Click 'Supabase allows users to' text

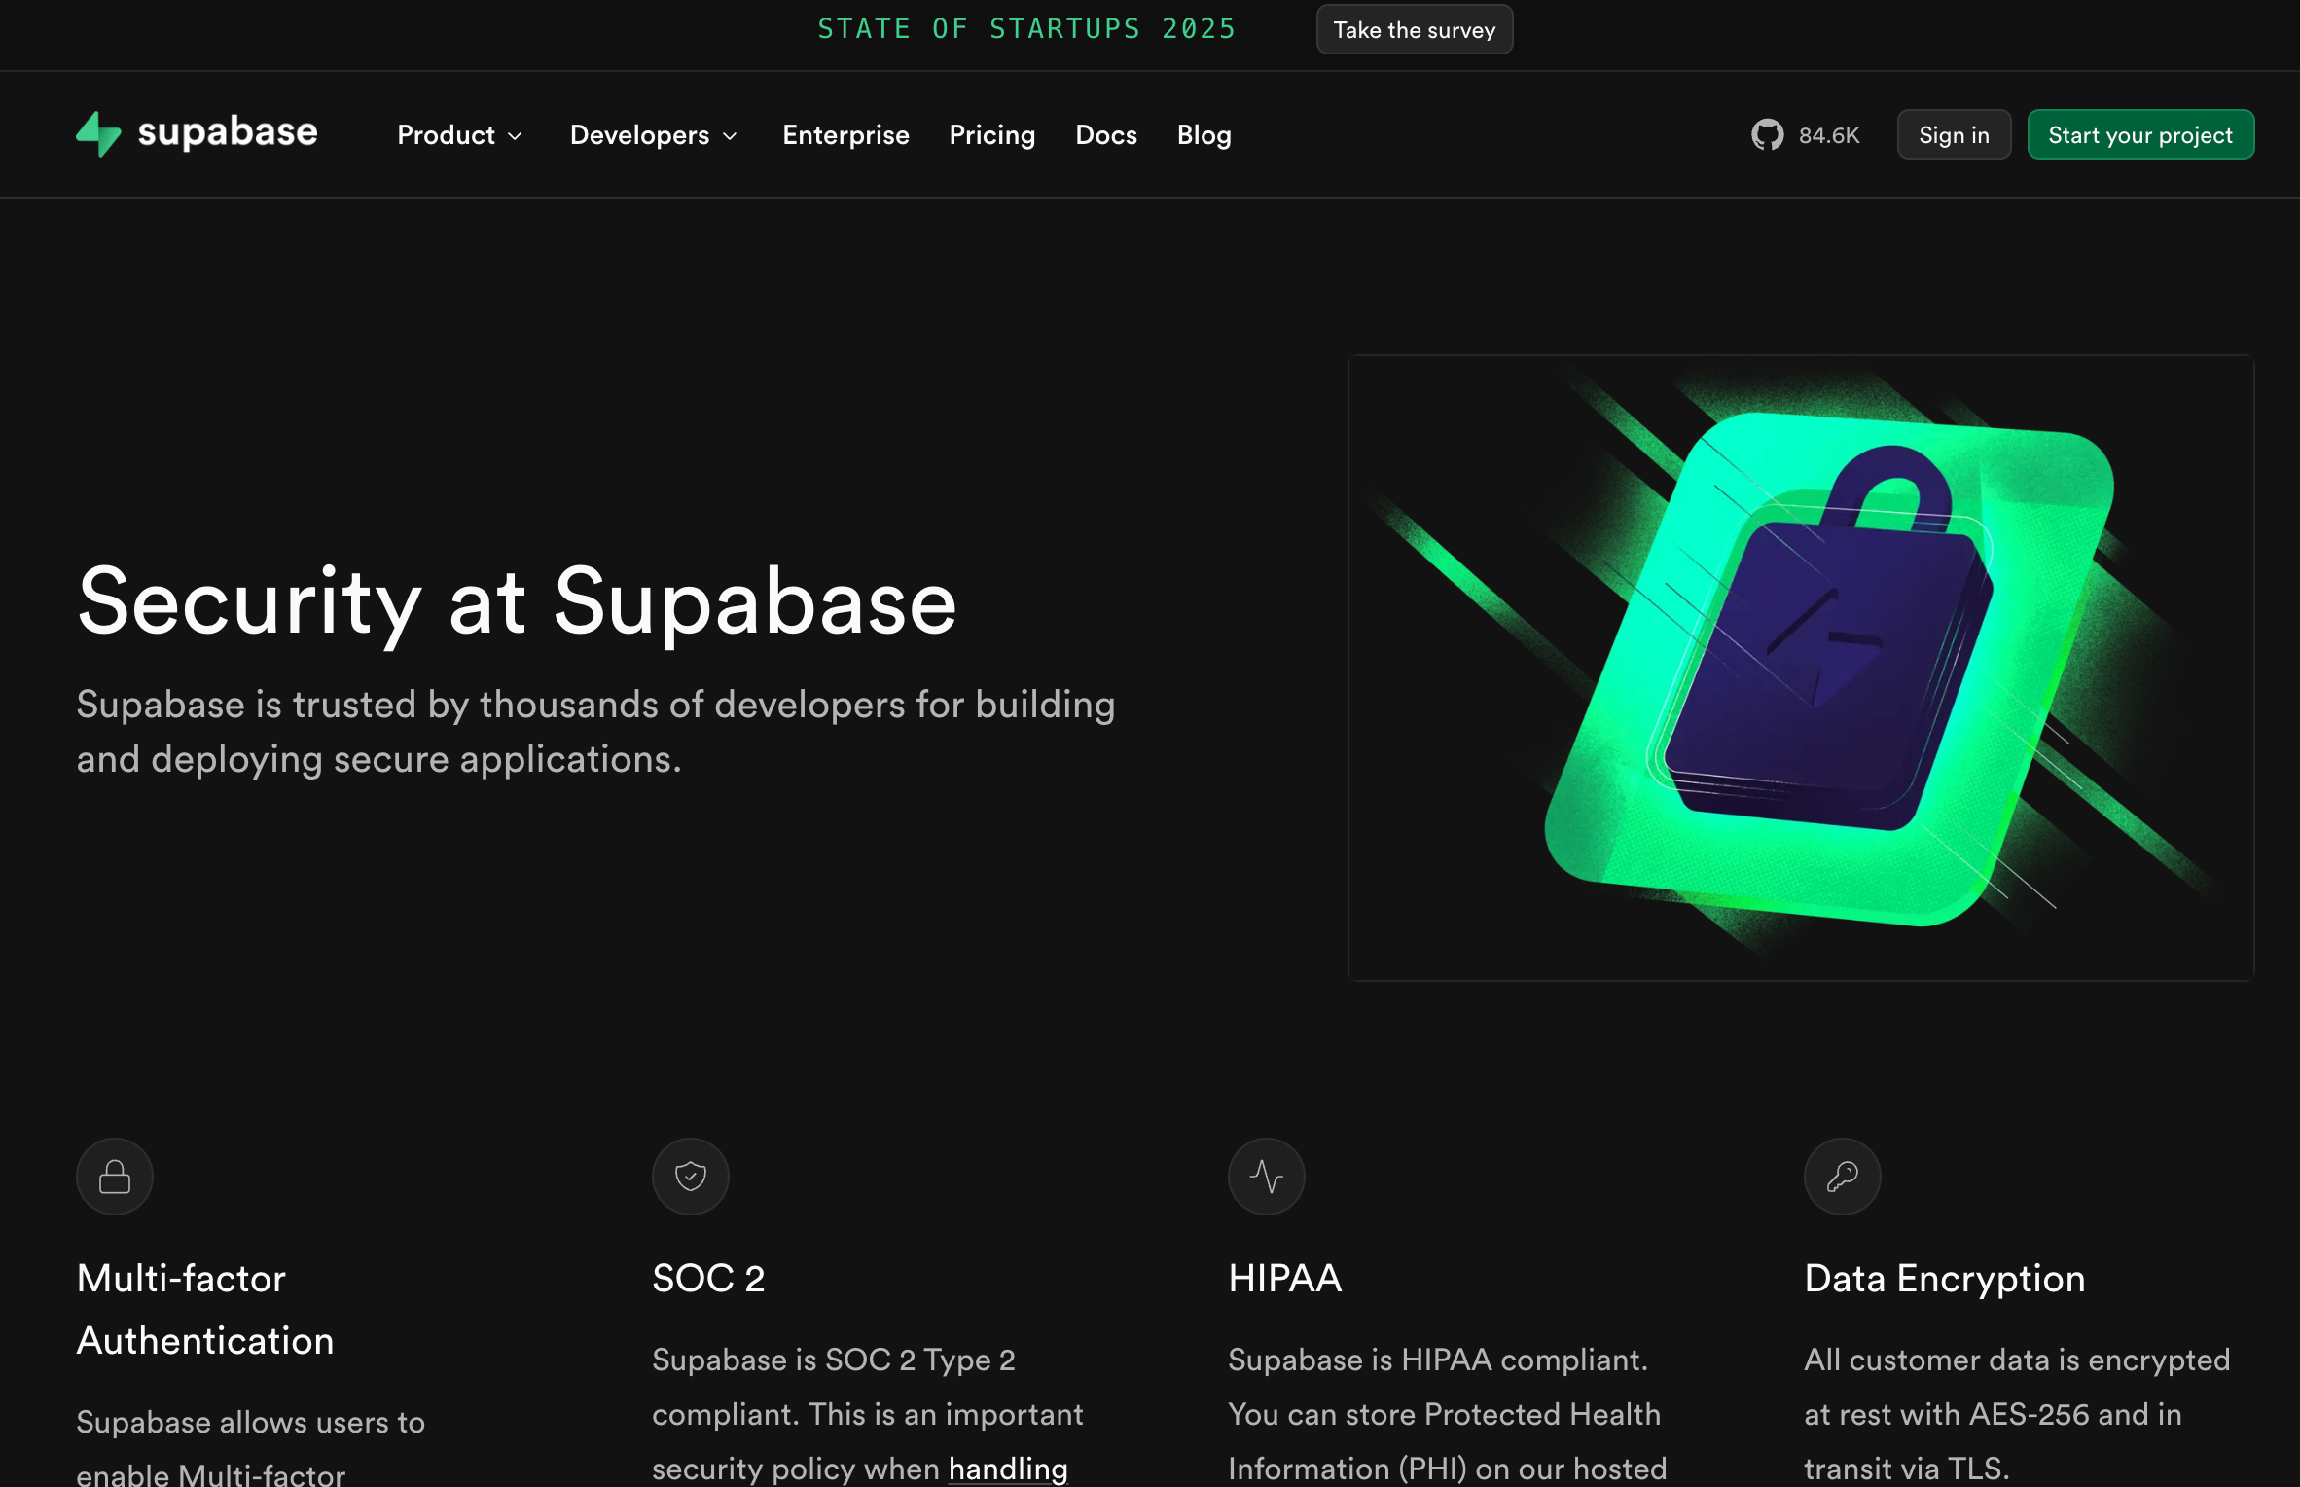(251, 1422)
